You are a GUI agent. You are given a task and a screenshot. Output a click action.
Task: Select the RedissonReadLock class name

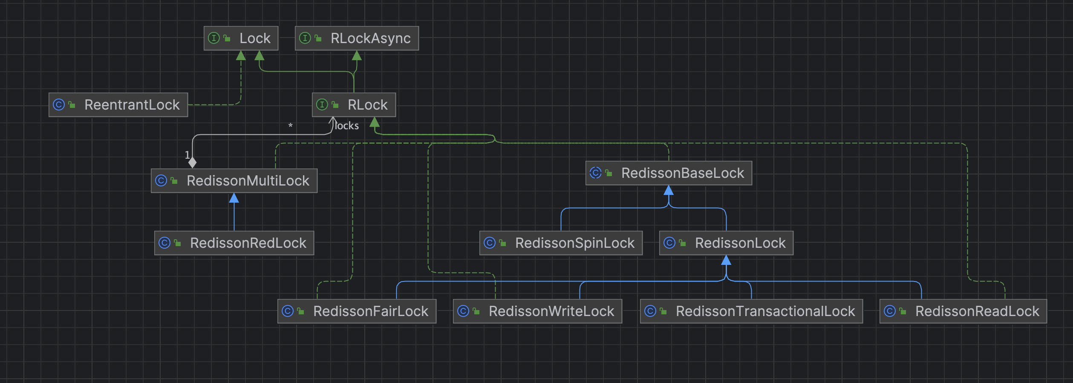click(977, 311)
